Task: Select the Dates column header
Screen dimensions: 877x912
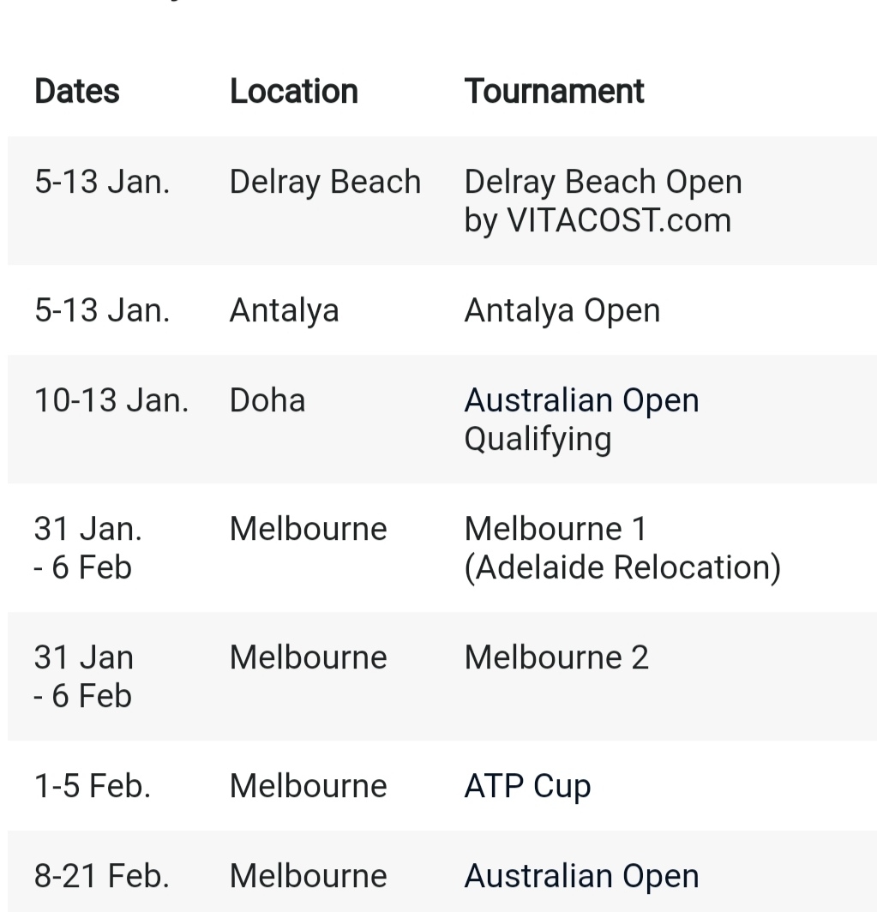Action: [x=77, y=92]
